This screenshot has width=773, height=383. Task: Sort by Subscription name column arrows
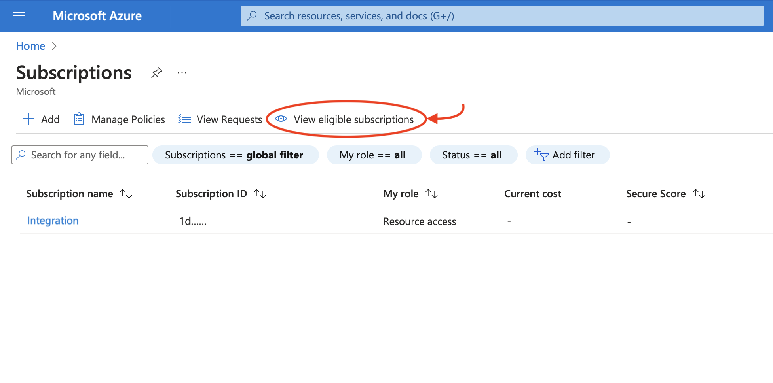pos(126,194)
